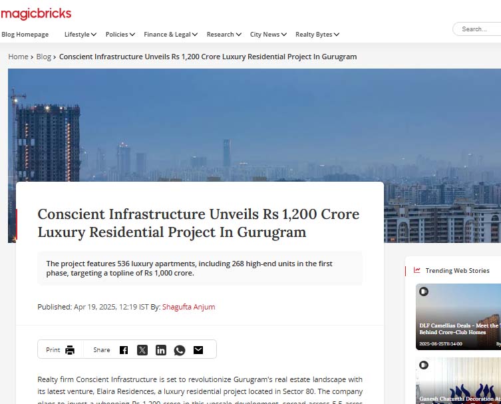Click Home in the breadcrumb
Viewport: 501px width, 404px height.
pos(18,57)
